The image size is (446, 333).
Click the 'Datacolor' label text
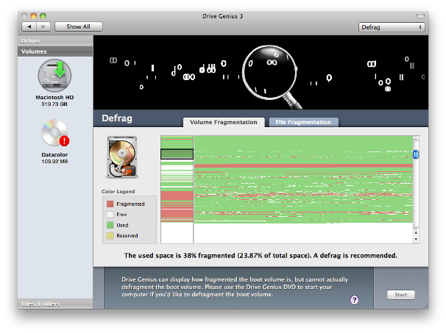coord(54,155)
